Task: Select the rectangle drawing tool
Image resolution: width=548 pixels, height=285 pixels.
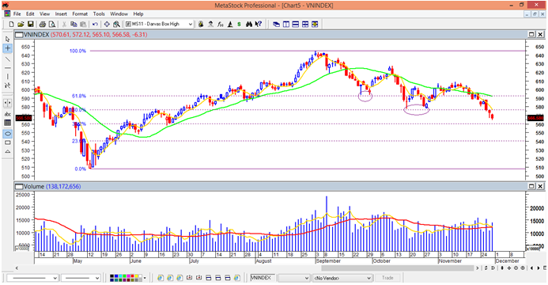Action: coord(8,142)
